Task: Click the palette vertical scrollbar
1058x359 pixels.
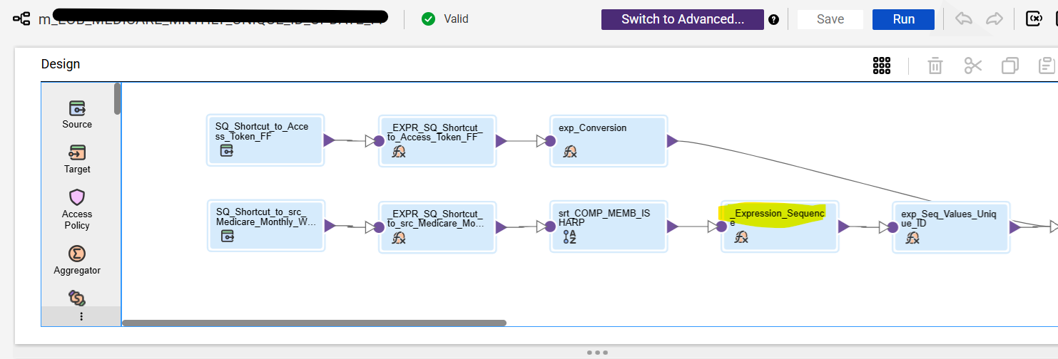Action: 118,98
